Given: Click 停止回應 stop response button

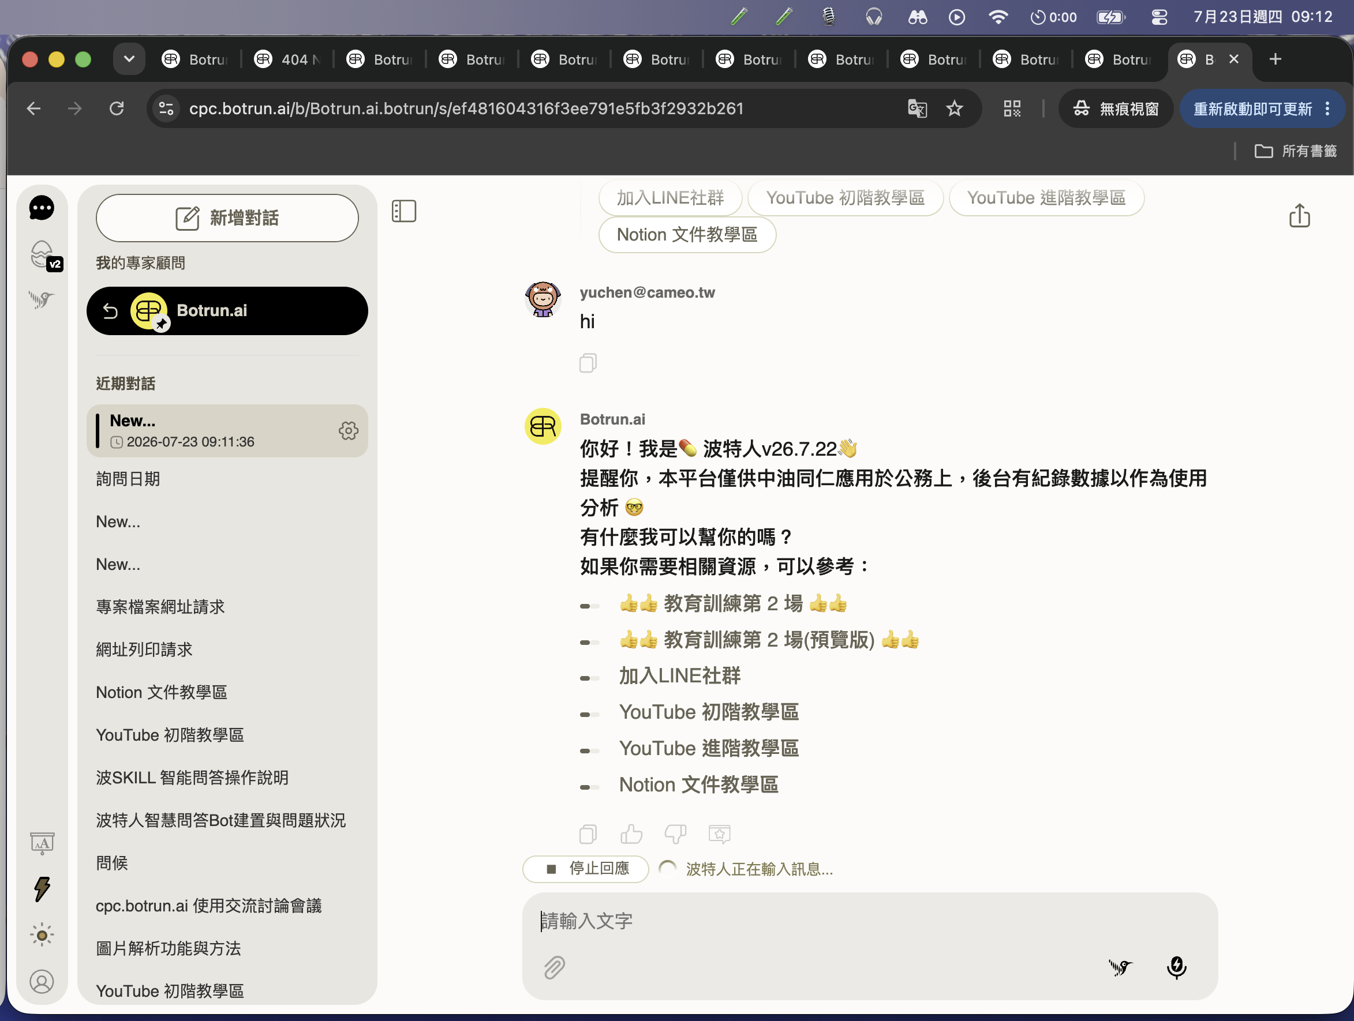Looking at the screenshot, I should pos(586,869).
